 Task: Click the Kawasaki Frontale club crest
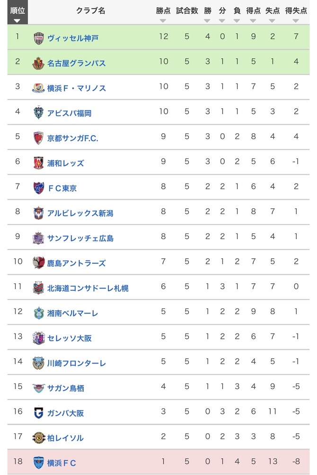pyautogui.click(x=38, y=363)
